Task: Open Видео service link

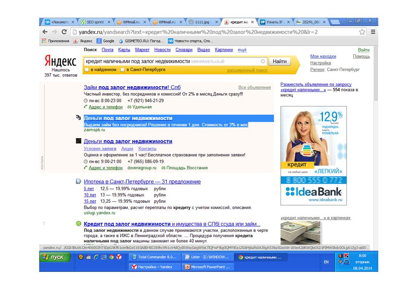Action: point(203,50)
